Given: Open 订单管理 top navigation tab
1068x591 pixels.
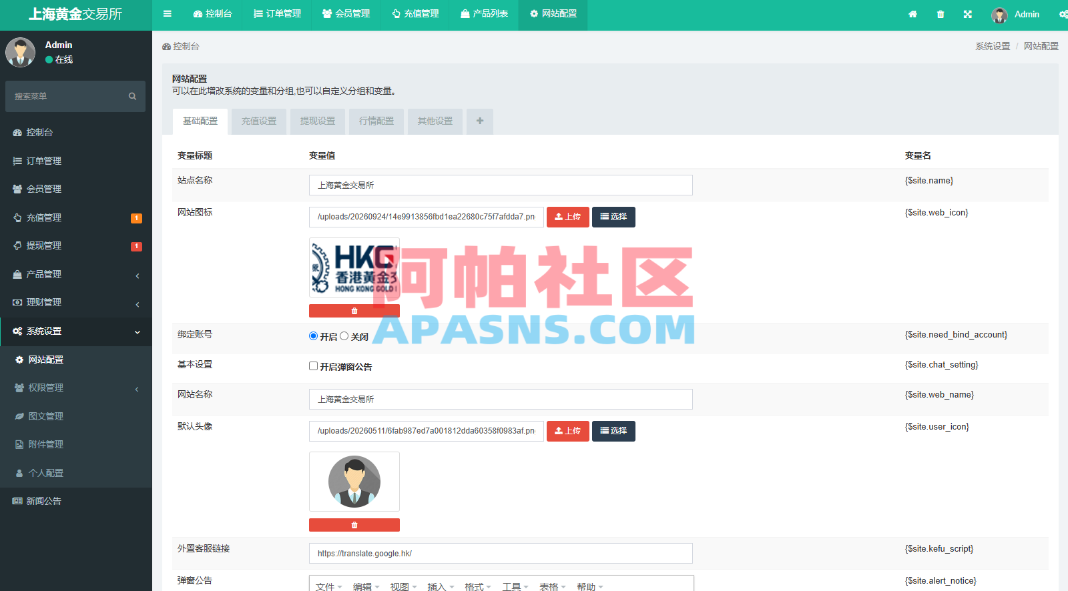Looking at the screenshot, I should tap(278, 14).
